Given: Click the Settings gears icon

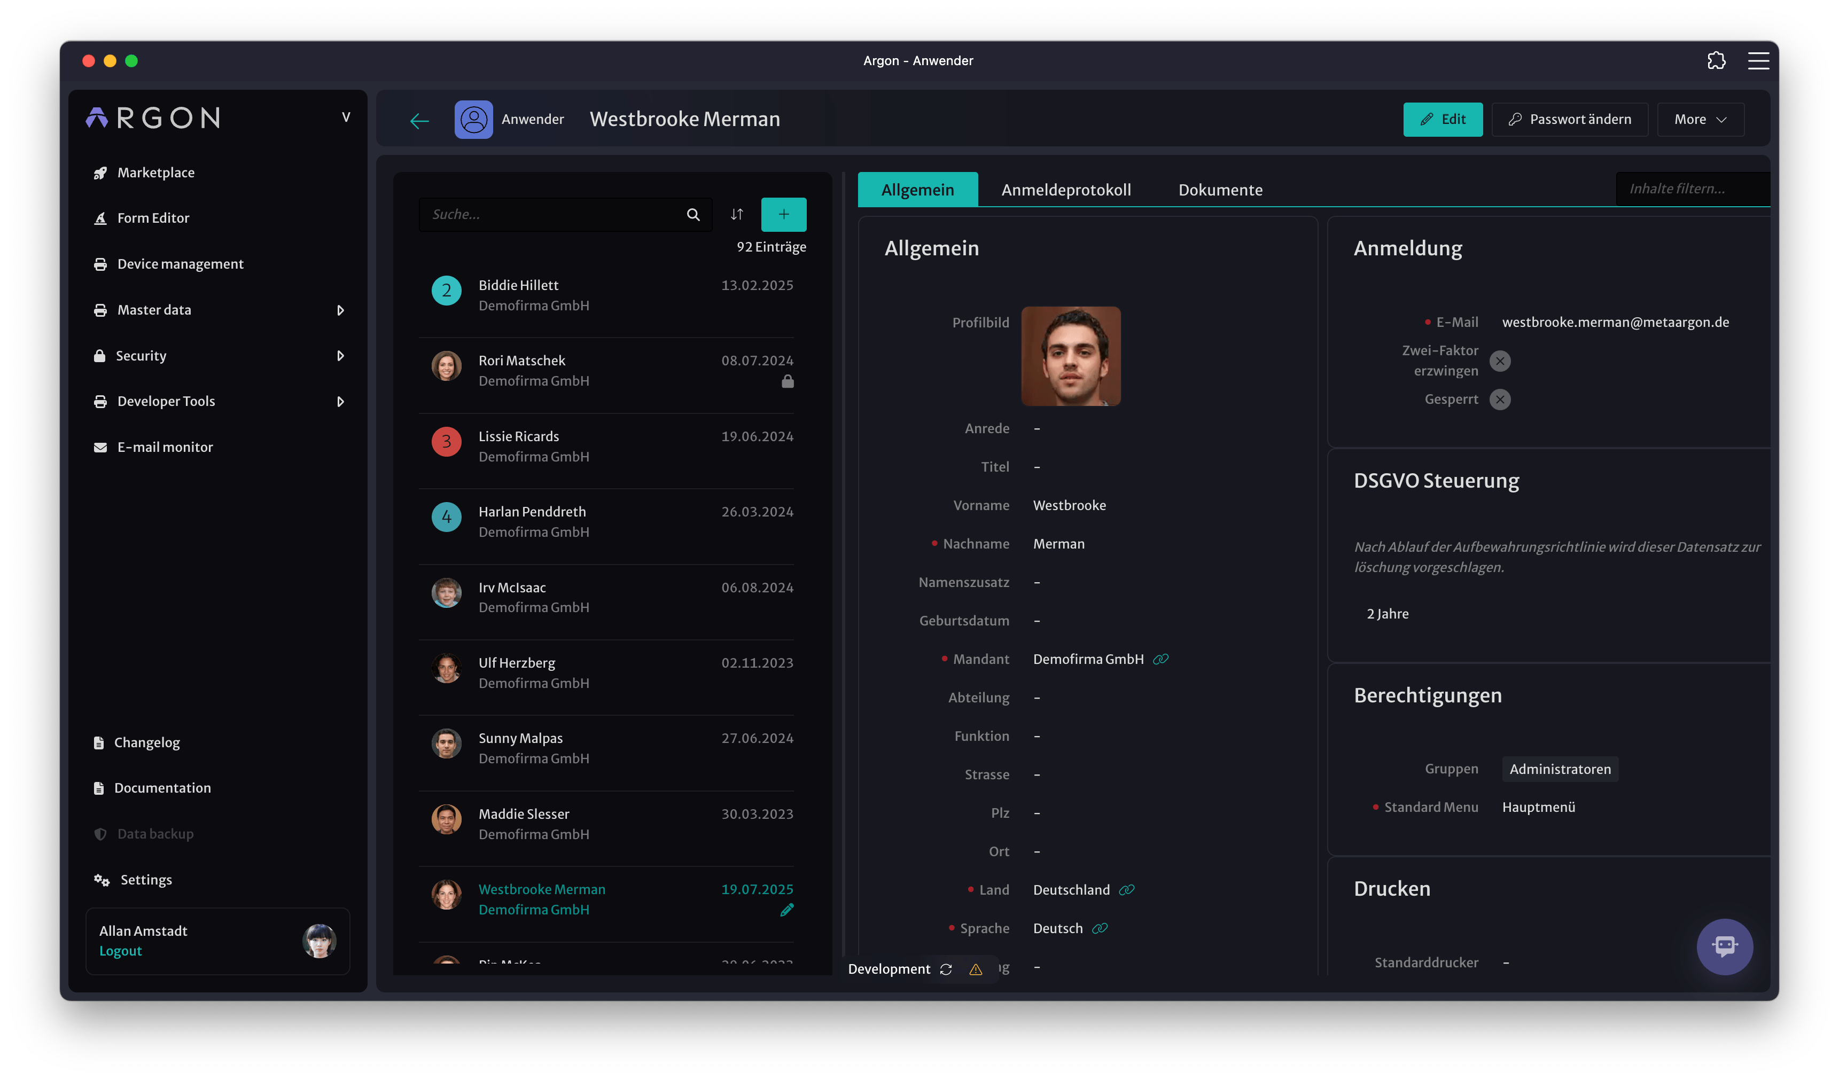Looking at the screenshot, I should tap(102, 880).
